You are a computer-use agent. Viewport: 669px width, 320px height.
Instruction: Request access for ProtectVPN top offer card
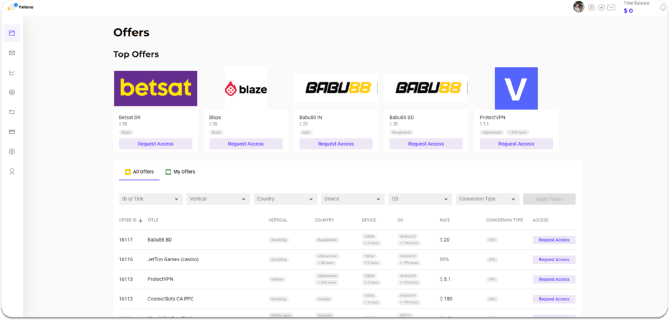click(516, 144)
